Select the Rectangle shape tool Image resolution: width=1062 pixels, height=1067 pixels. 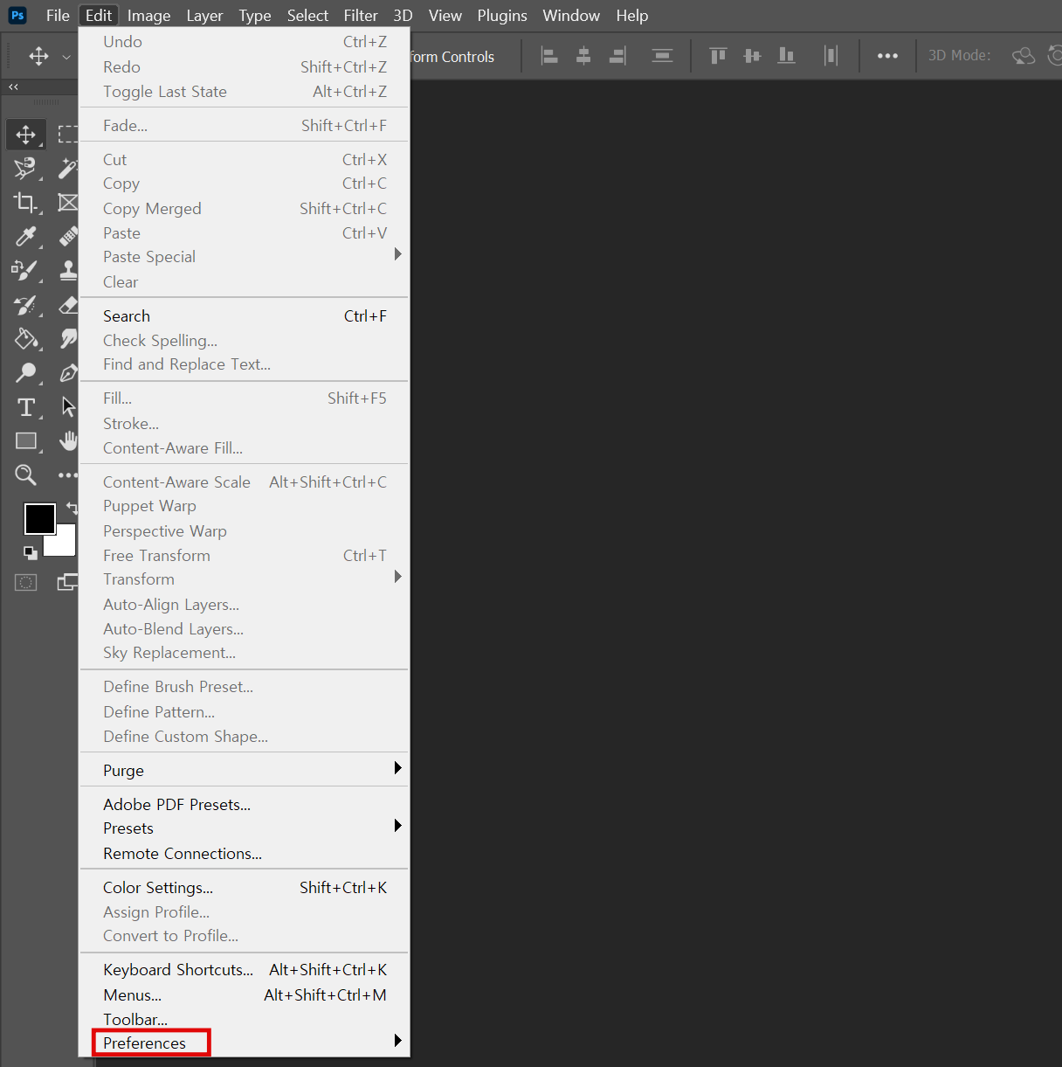25,441
